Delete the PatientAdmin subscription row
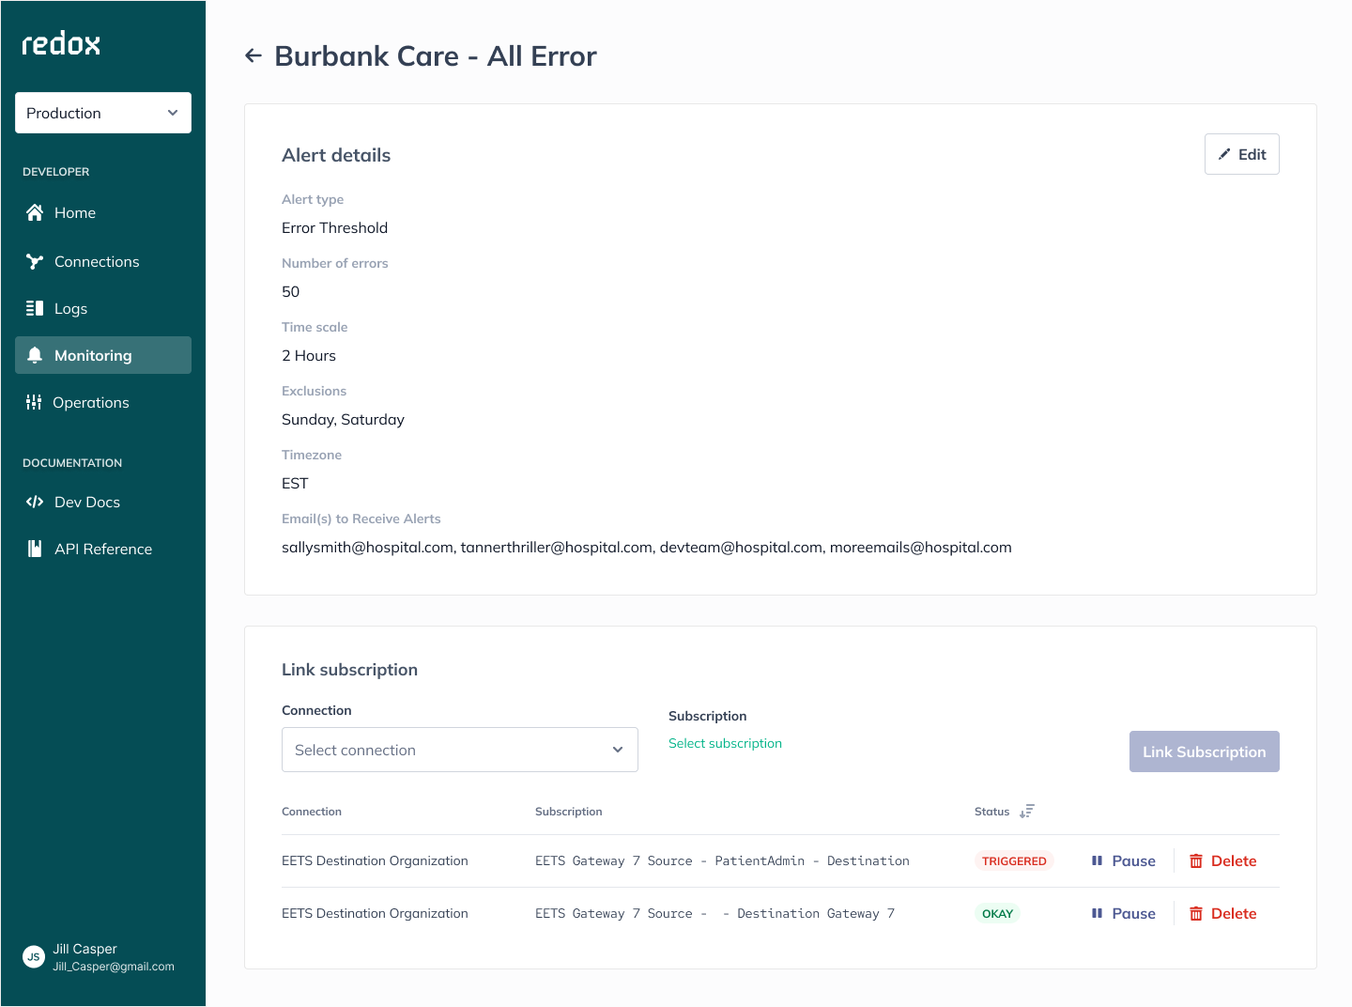 coord(1222,860)
